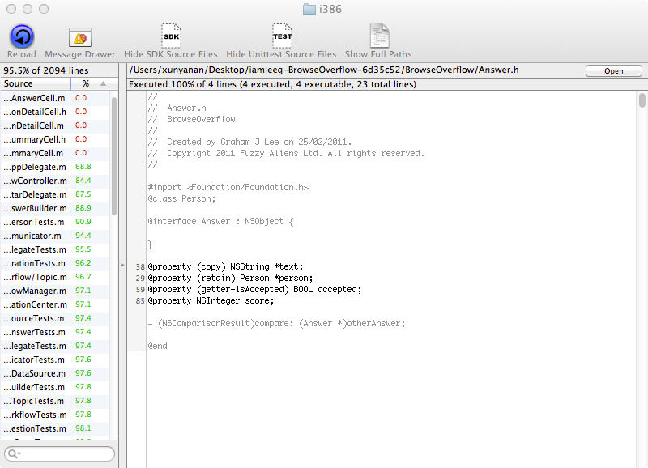Select the ...icatorTests.m row

(x=54, y=360)
